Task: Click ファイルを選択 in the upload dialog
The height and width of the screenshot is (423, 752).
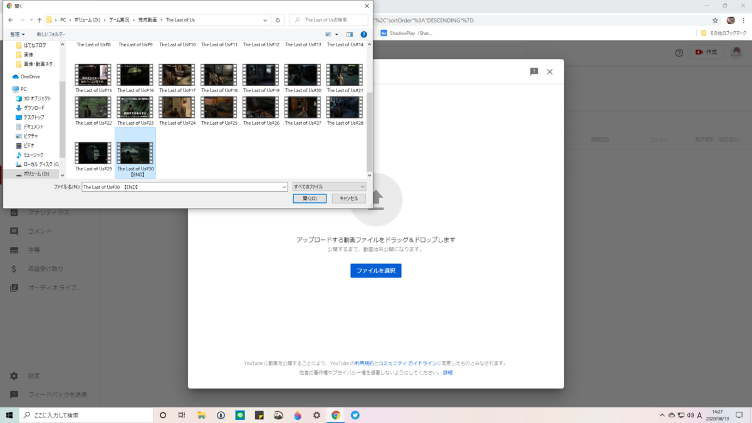Action: pyautogui.click(x=376, y=271)
